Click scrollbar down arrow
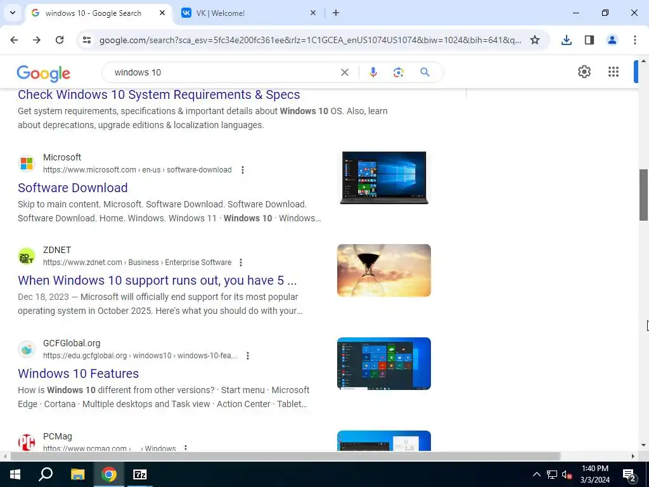649x487 pixels. coord(644,446)
